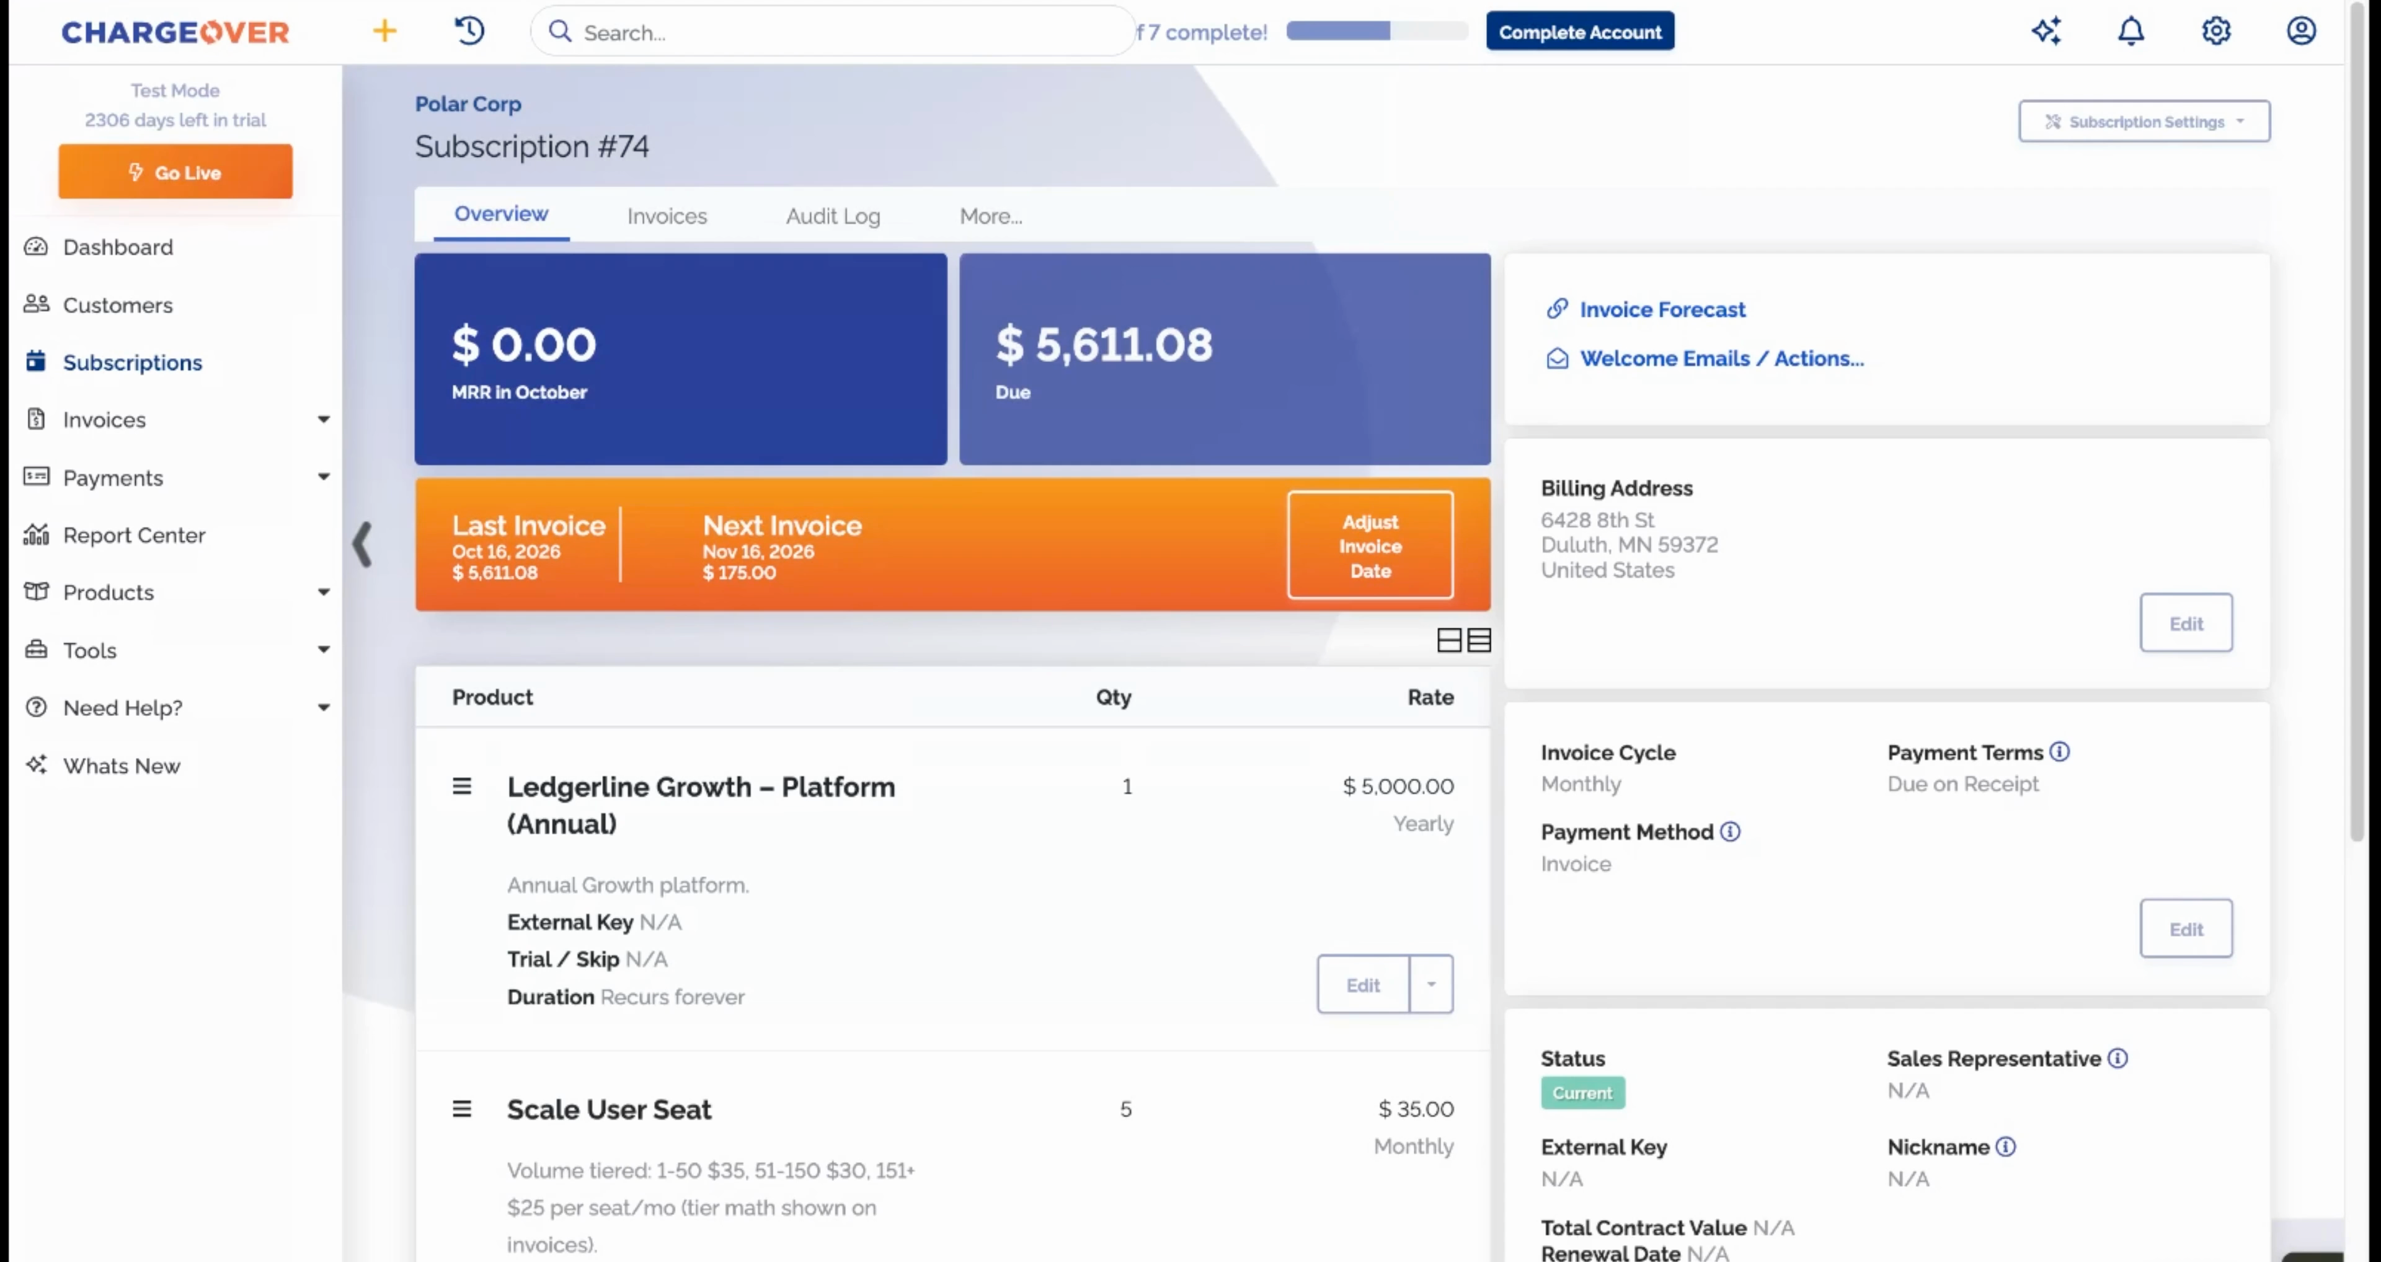Expand the Tools sidebar menu arrow

tap(324, 650)
